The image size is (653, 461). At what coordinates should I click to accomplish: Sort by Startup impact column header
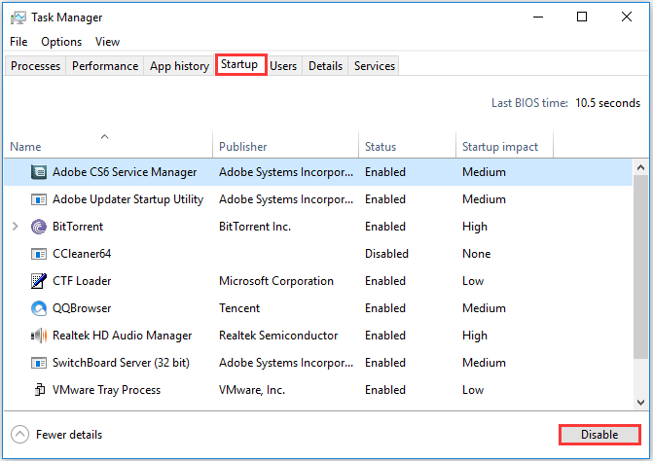[505, 146]
